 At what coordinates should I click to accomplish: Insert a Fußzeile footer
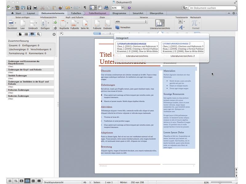pos(74,25)
